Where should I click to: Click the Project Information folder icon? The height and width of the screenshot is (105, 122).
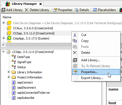point(14,77)
